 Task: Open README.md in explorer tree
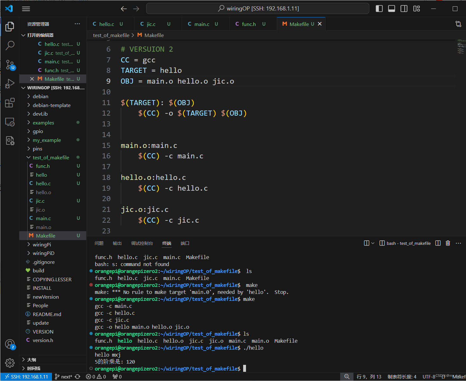[53, 314]
